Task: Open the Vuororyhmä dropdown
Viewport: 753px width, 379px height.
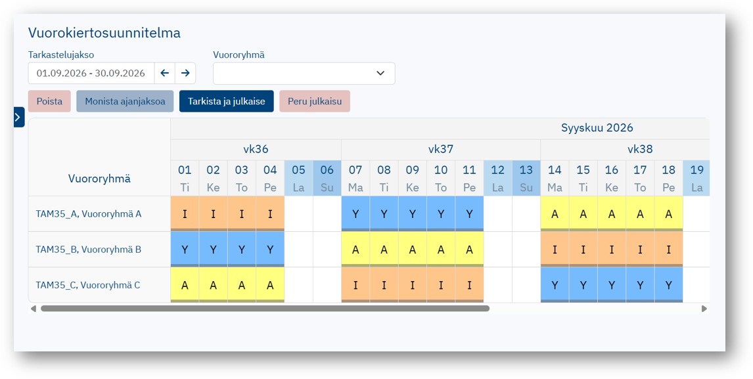Action: click(x=304, y=73)
